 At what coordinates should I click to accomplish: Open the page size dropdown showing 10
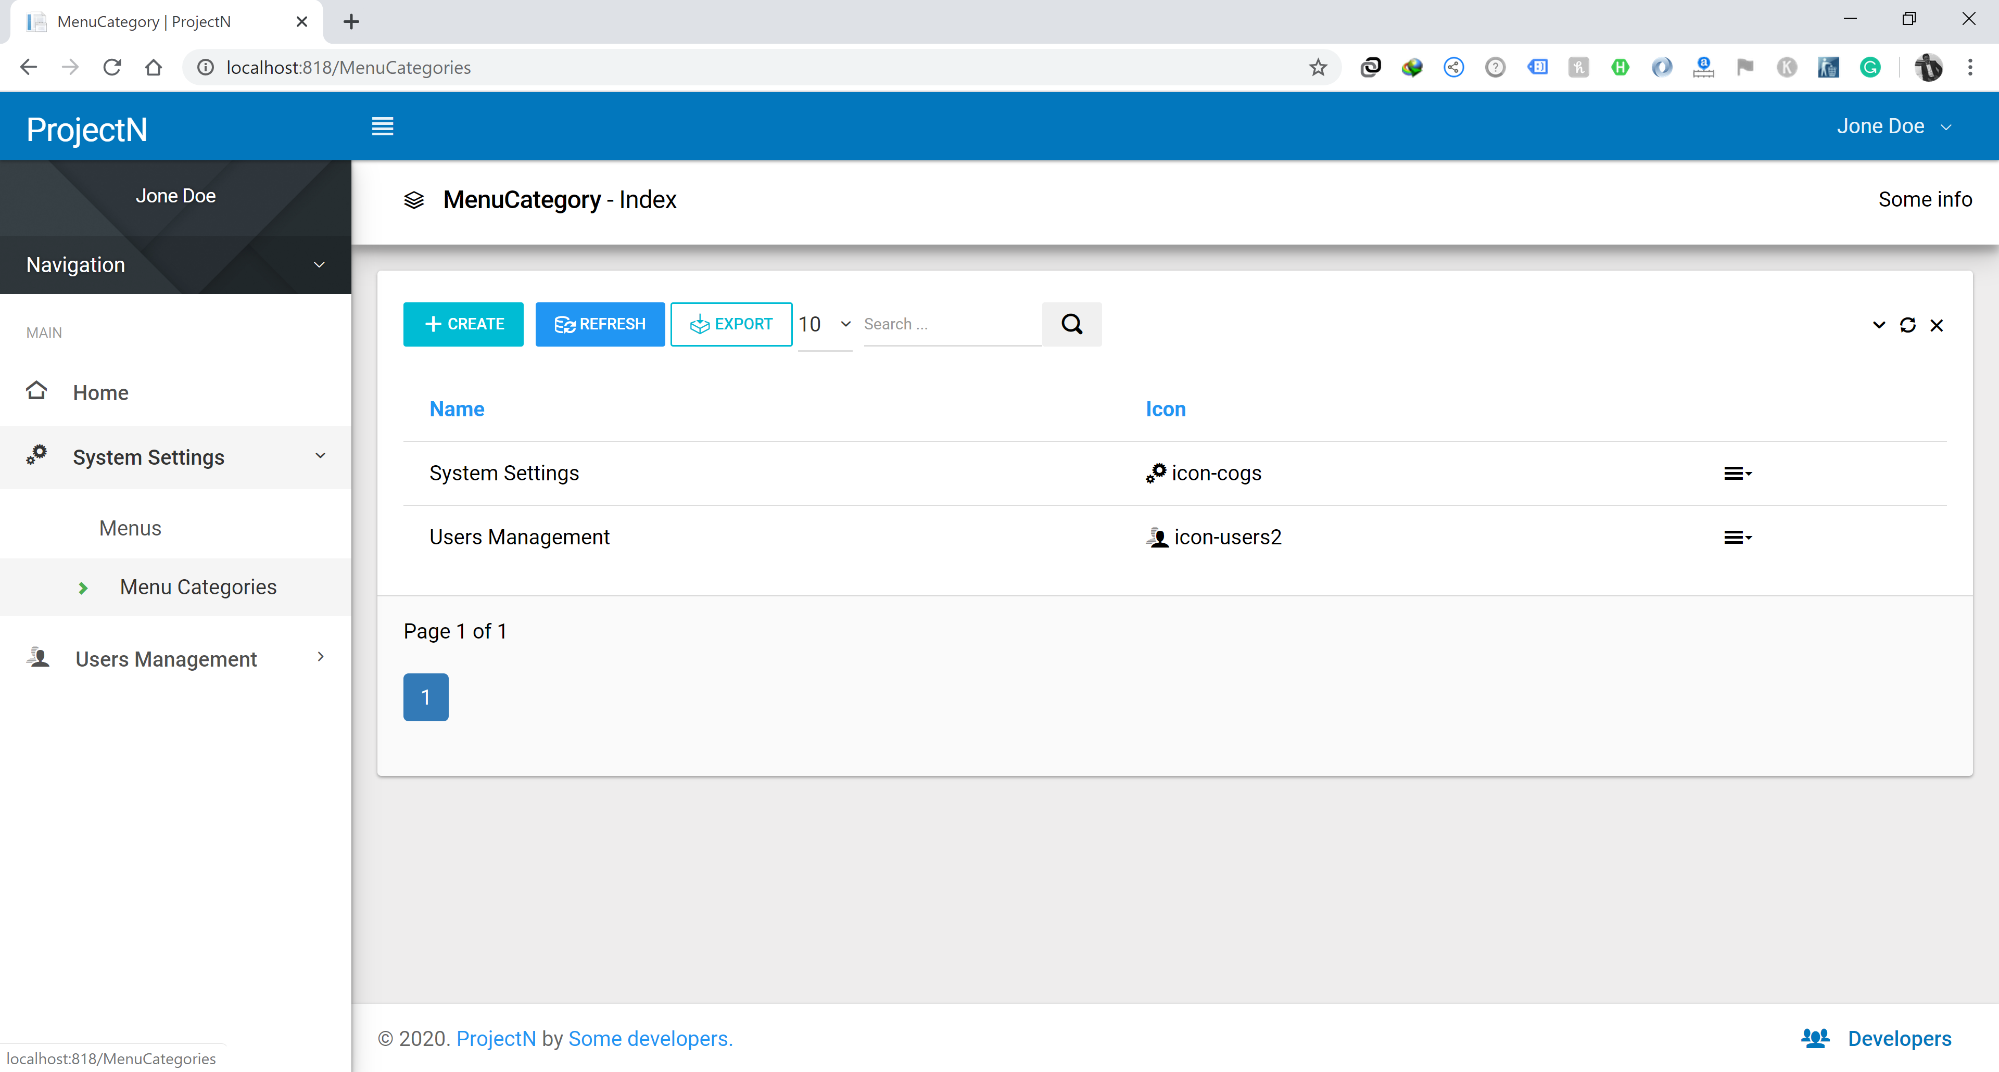pos(824,324)
